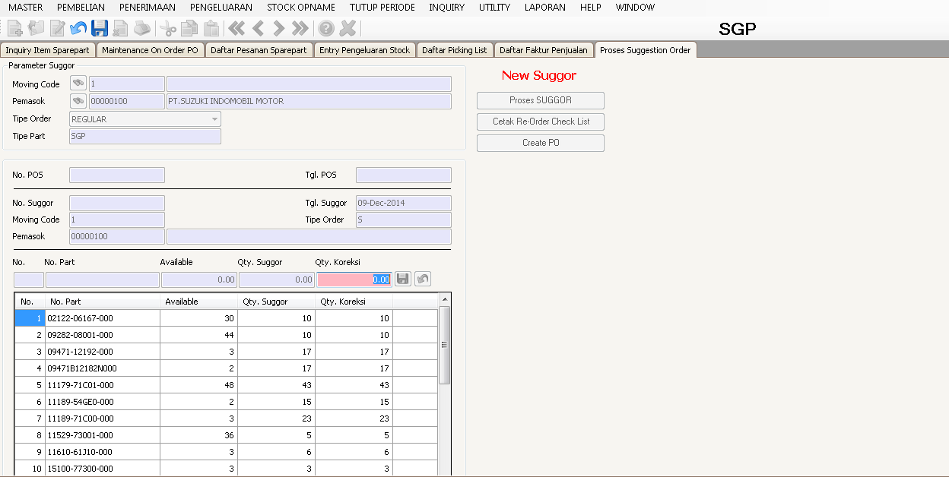949x477 pixels.
Task: Switch to Daftar Picking List tab
Action: coord(455,50)
